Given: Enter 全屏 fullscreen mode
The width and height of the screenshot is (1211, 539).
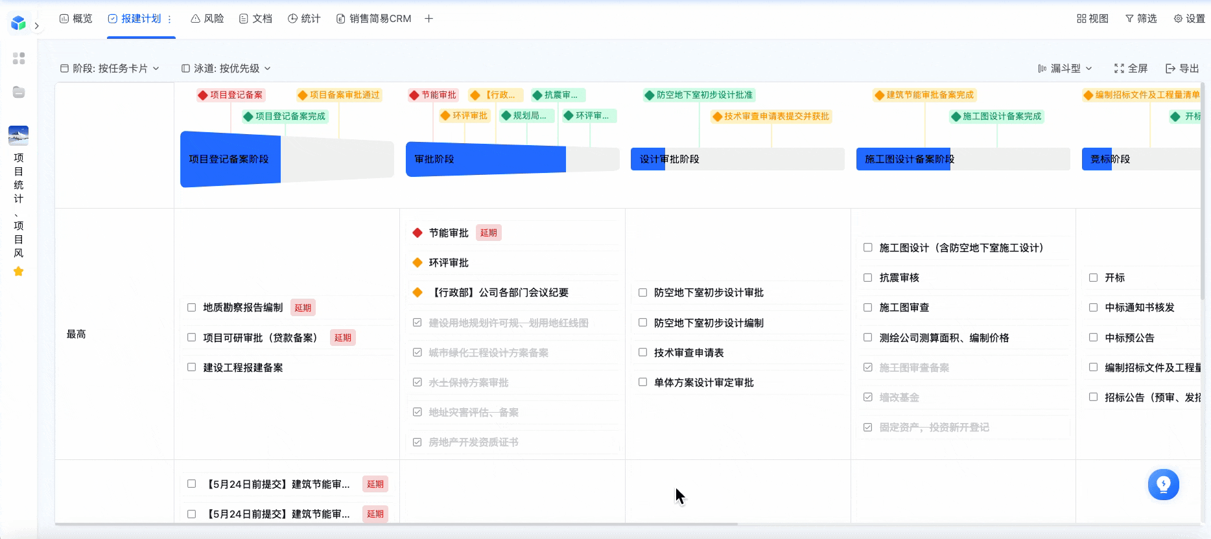Looking at the screenshot, I should pos(1131,68).
